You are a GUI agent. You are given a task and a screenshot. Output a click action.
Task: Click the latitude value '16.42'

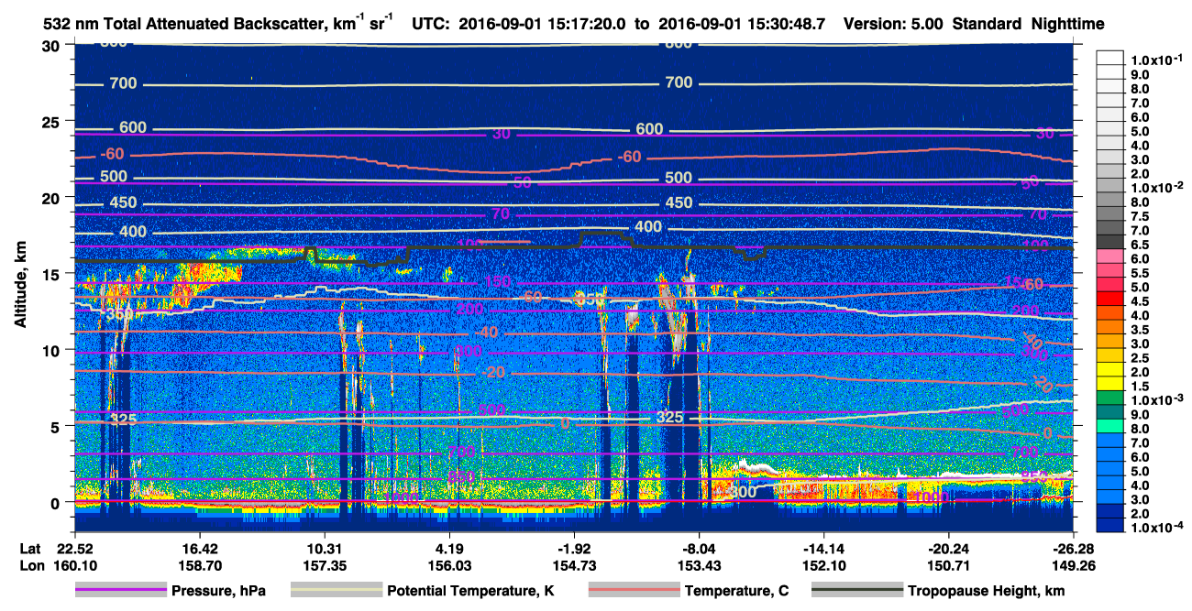point(199,550)
